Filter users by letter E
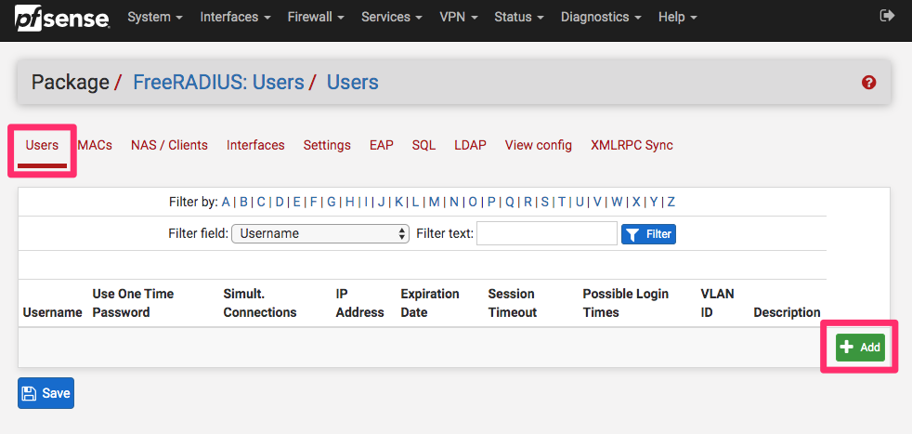Image resolution: width=912 pixels, height=434 pixels. (x=296, y=203)
